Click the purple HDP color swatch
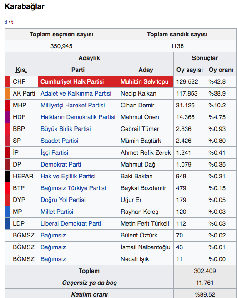Viewport: 237px width, 298px height. tap(8, 117)
